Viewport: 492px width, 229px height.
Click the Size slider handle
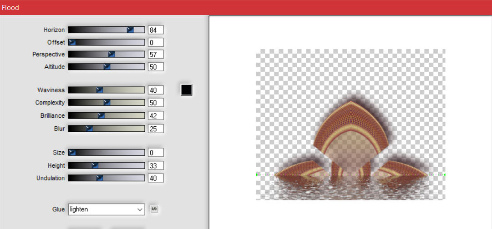(x=72, y=152)
